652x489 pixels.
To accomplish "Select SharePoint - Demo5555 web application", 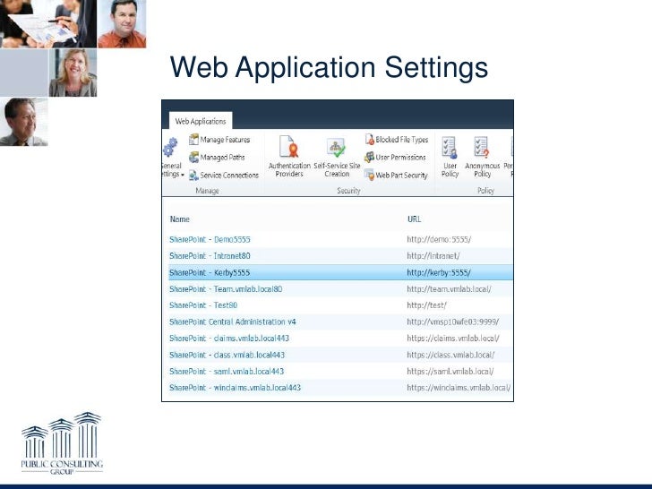I will (x=210, y=239).
